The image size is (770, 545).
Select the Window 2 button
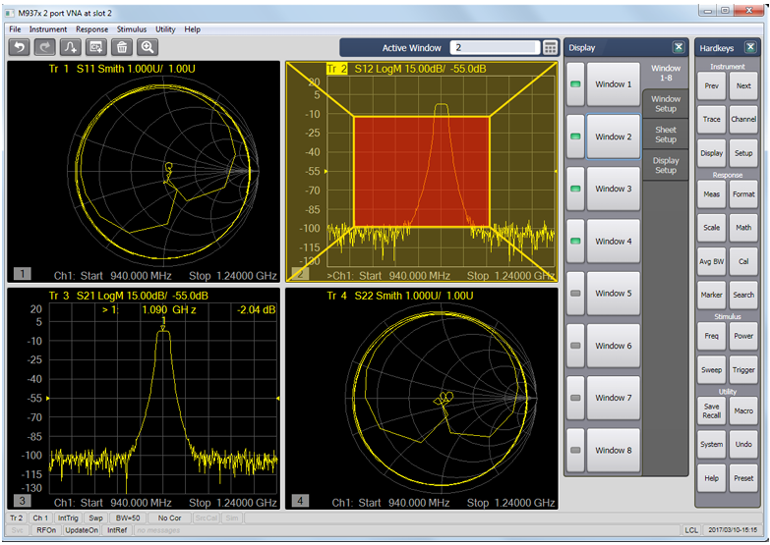614,136
